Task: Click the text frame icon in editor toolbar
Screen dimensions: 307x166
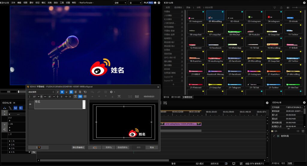Action: pyautogui.click(x=119, y=97)
